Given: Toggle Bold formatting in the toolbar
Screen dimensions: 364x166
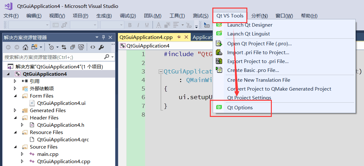Looking at the screenshot, I should tap(130, 25).
